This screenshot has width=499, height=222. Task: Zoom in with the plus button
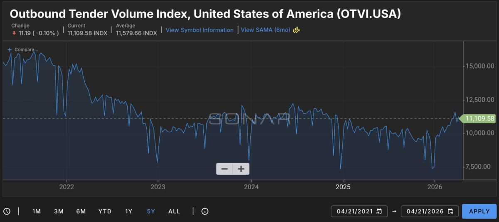[241, 169]
